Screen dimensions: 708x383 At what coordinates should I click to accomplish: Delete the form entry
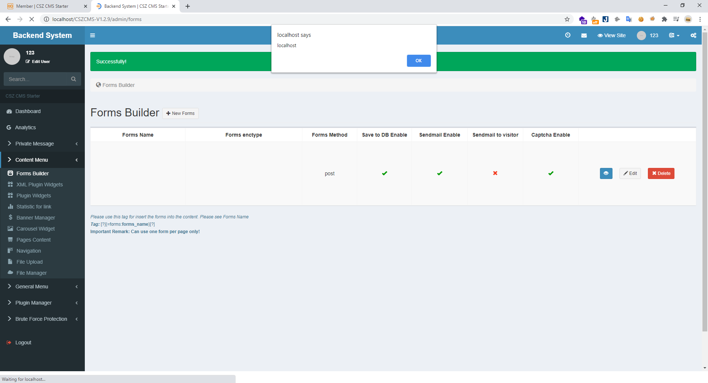coord(661,173)
